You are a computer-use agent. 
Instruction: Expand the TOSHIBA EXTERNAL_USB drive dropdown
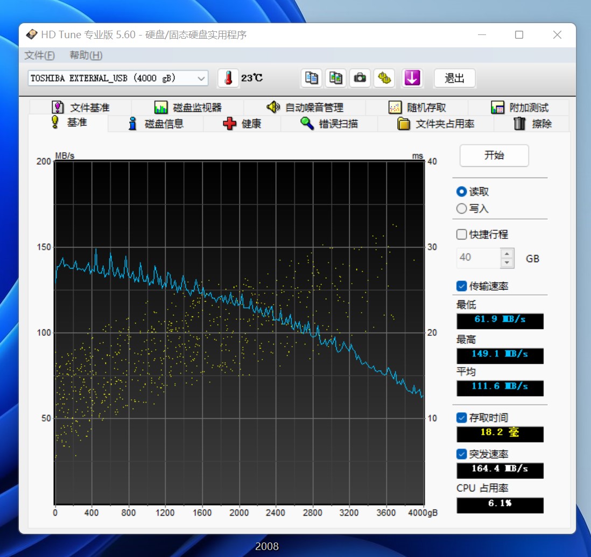201,78
